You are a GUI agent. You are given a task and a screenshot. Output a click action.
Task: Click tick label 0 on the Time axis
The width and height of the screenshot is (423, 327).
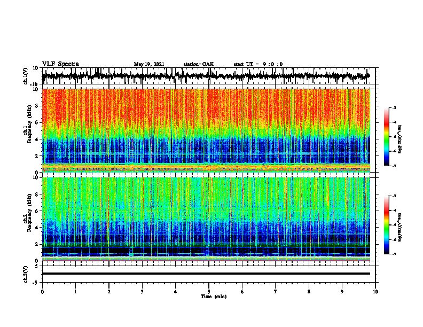(x=42, y=292)
